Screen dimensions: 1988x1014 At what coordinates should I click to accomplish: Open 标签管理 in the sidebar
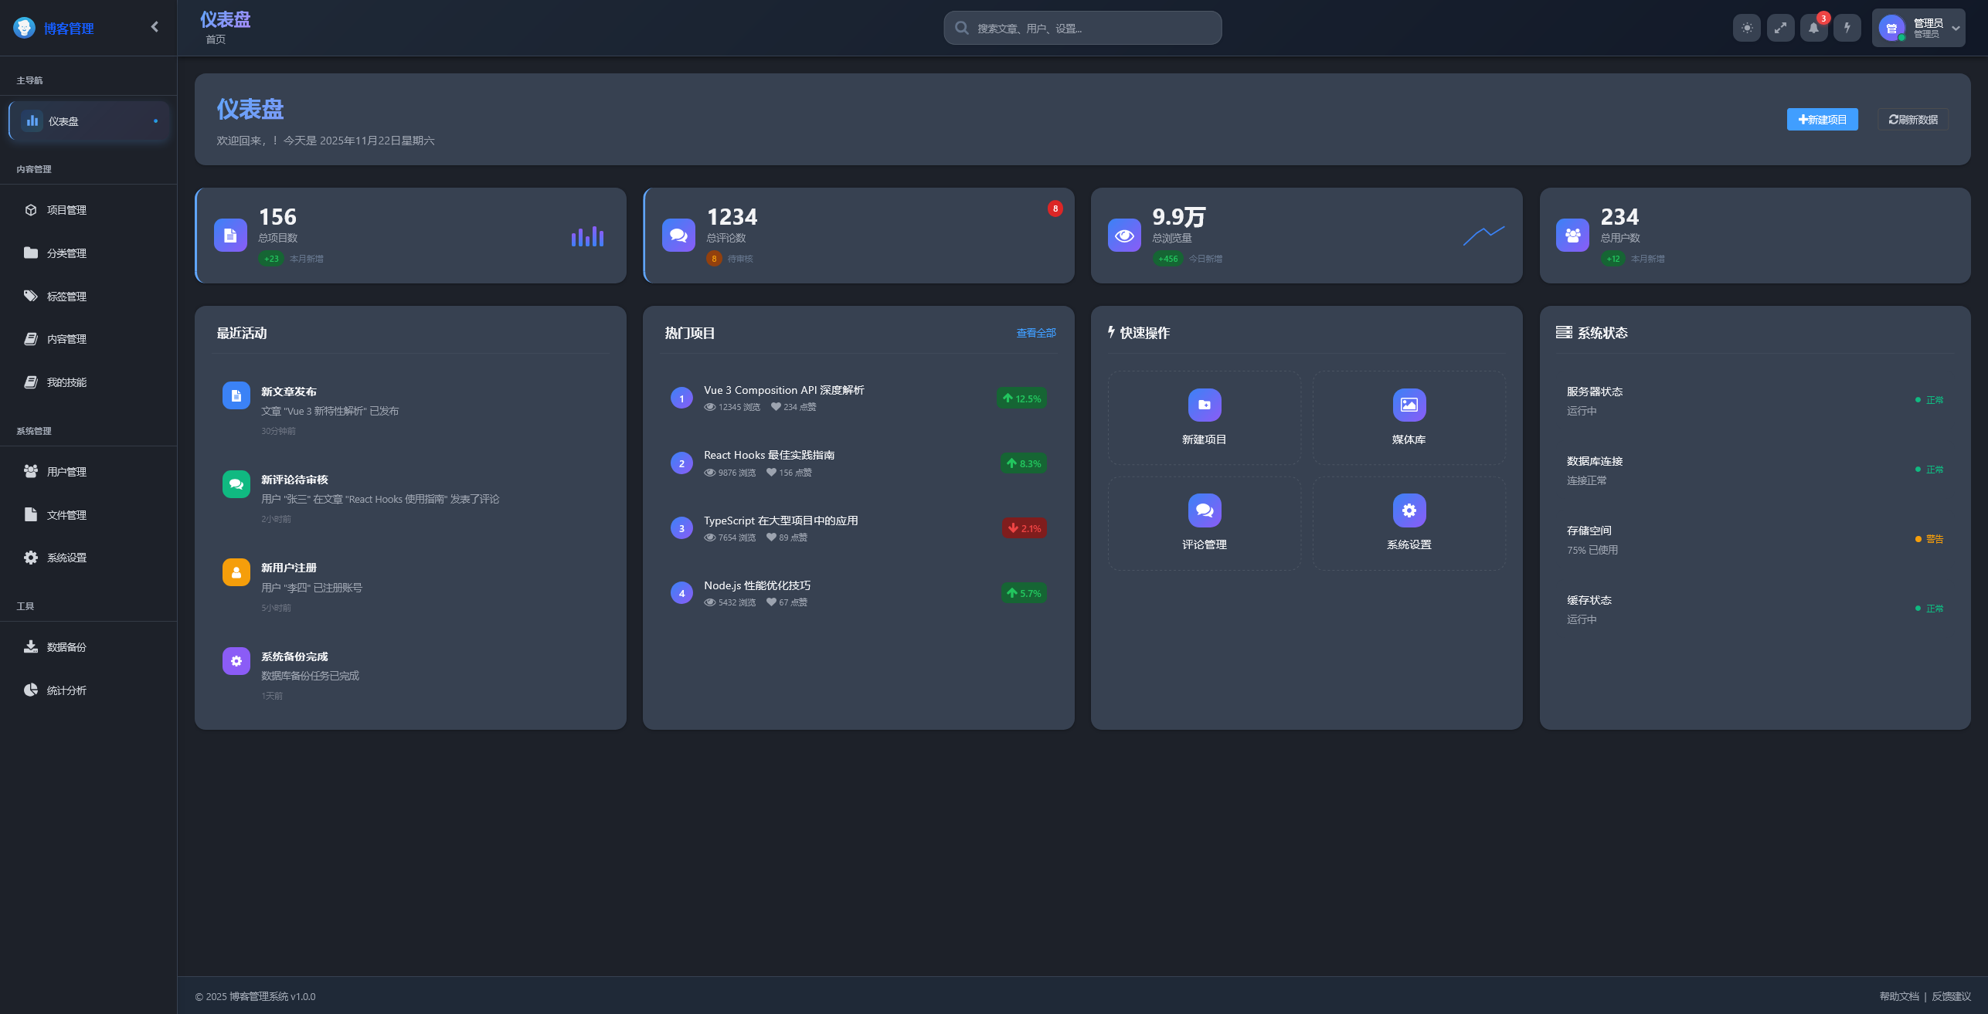coord(66,297)
